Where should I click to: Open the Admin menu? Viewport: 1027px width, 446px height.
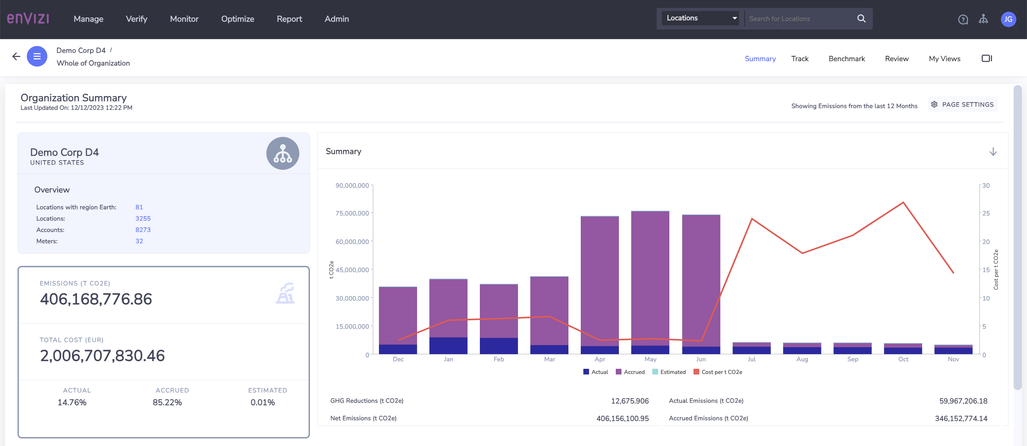336,19
